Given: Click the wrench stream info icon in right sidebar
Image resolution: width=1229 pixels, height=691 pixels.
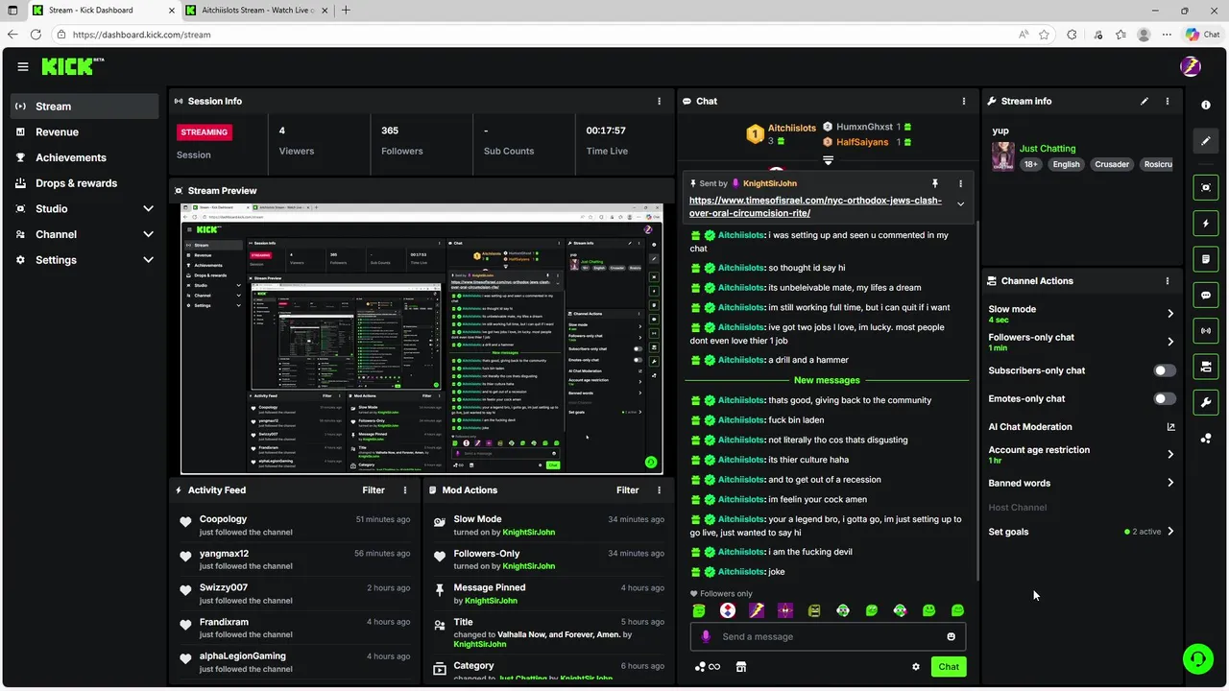Looking at the screenshot, I should click(1206, 402).
